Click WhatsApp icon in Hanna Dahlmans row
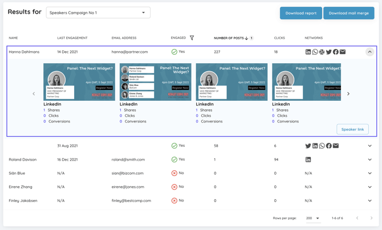Image resolution: width=382 pixels, height=230 pixels. (x=315, y=52)
